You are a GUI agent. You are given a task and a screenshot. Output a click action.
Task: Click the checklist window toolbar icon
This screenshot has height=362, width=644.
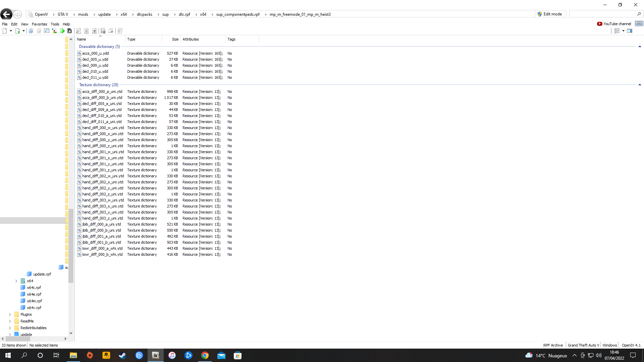(x=47, y=31)
